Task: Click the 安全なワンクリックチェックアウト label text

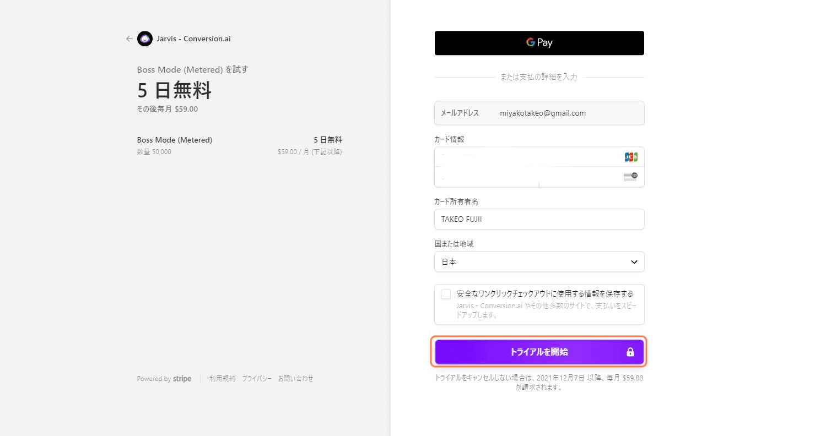Action: tap(544, 294)
